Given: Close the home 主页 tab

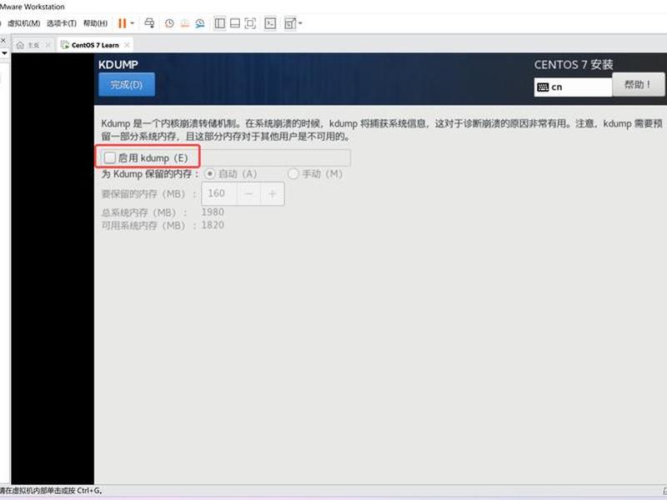Looking at the screenshot, I should click(x=48, y=45).
